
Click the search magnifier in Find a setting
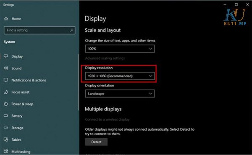(x=71, y=30)
